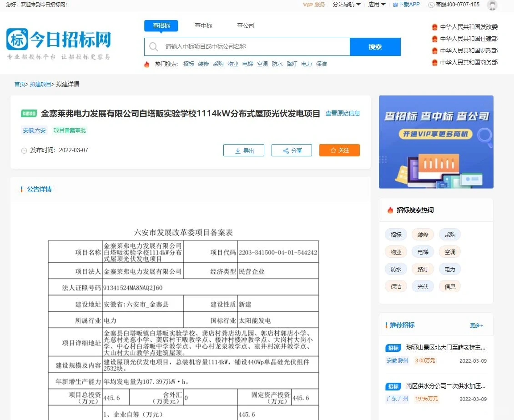Switch to the 查公司 tab
This screenshot has width=514, height=420.
point(246,26)
